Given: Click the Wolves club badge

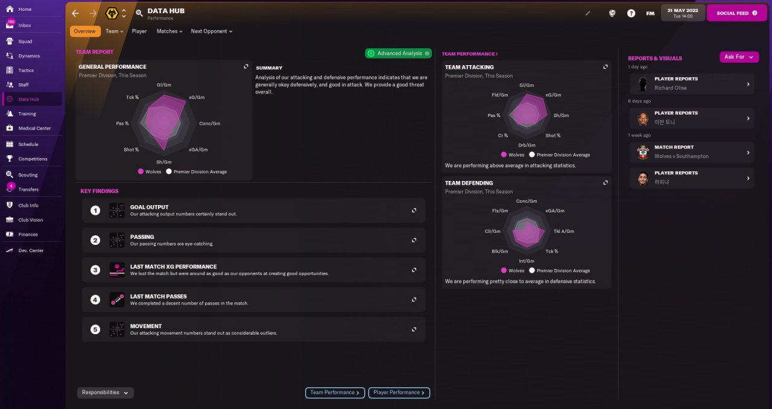Looking at the screenshot, I should (x=112, y=13).
